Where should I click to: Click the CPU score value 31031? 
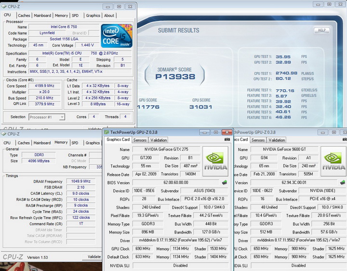coord(200,107)
